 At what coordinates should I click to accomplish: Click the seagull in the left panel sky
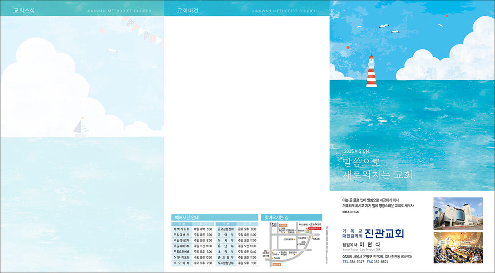click(112, 50)
